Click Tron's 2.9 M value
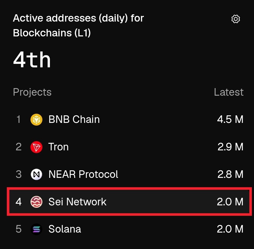The width and height of the screenshot is (254, 249). [230, 147]
